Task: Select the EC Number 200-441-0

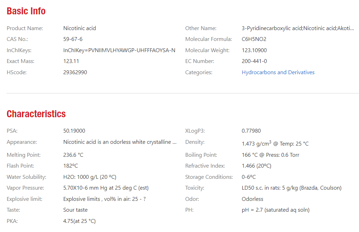Action: pos(254,61)
